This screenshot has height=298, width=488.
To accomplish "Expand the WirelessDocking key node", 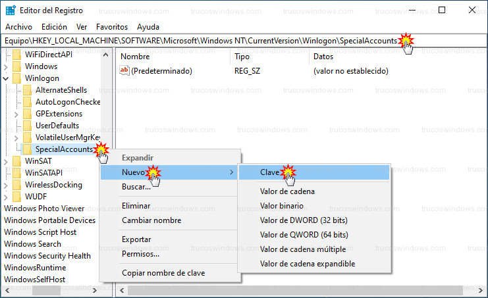I will click(6, 186).
